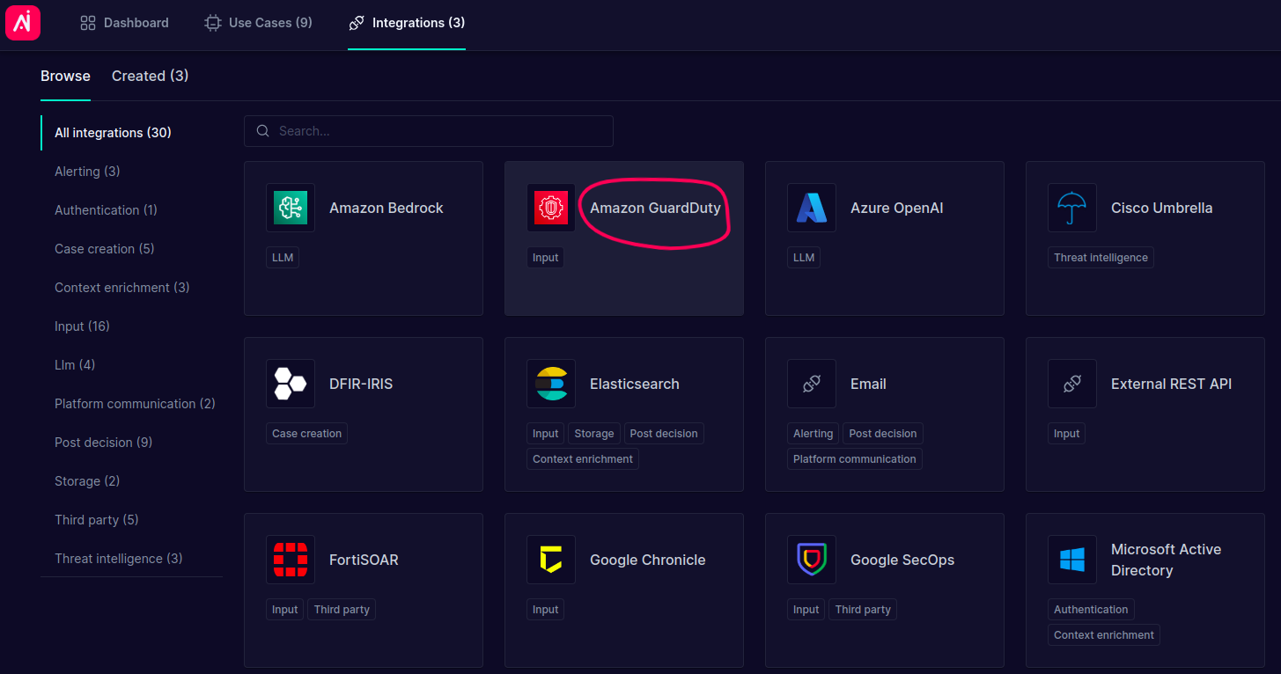Filter by Authentication (1) category

coord(106,210)
